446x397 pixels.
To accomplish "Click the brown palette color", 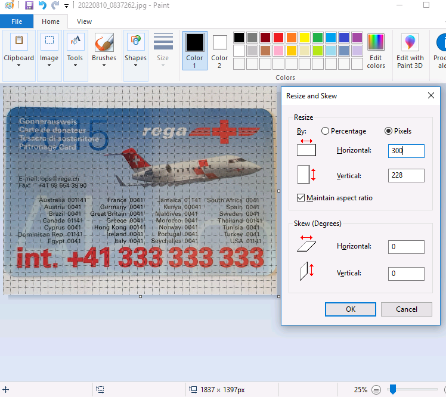I will 265,51.
